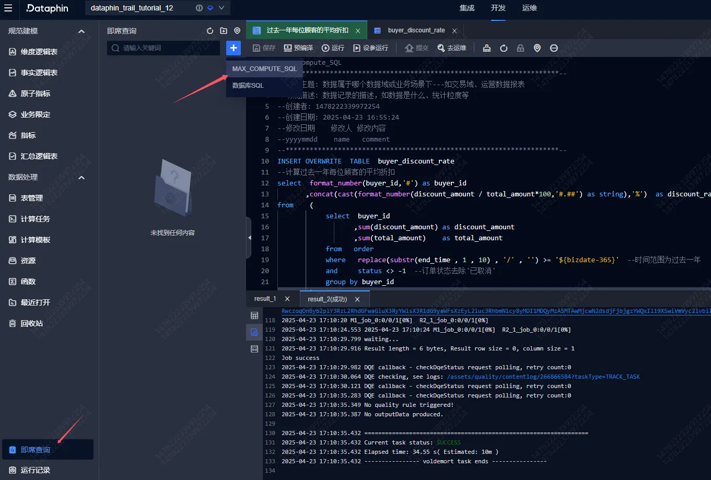
Task: Click the blue plus new-query button
Action: [x=234, y=48]
